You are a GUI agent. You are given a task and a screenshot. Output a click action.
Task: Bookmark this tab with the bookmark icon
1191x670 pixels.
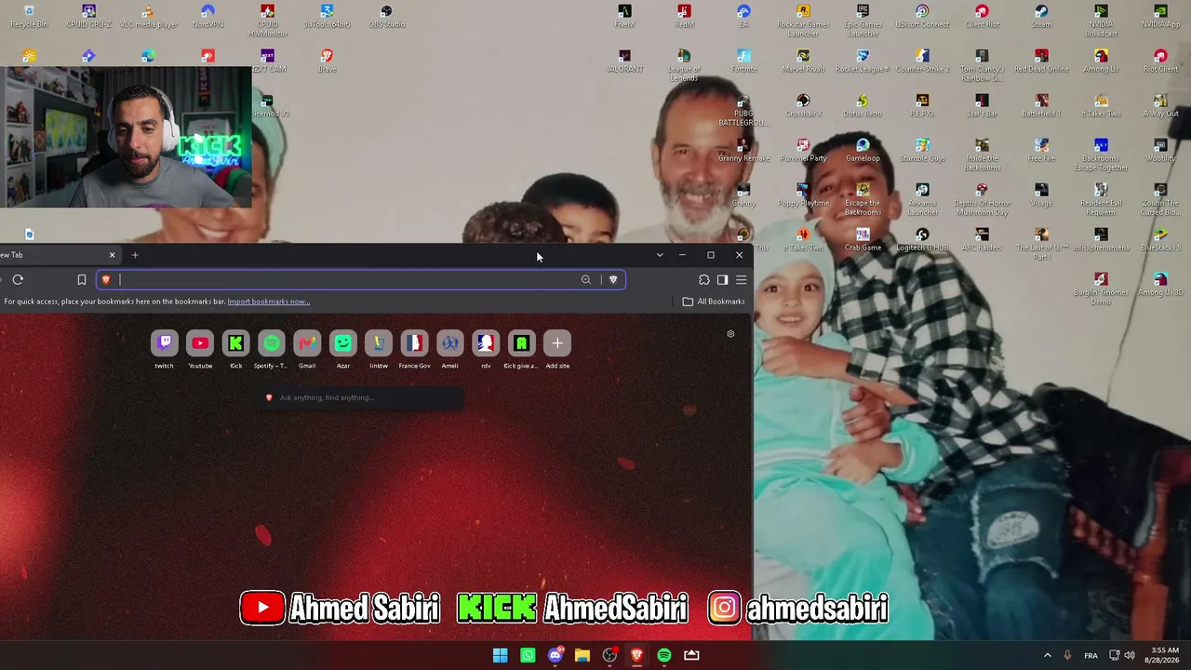click(x=82, y=279)
